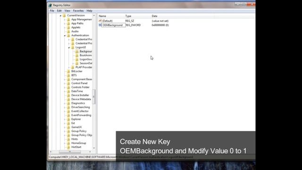Viewport: 302px width, 170px height.
Task: Click the tree scroll down arrow
Action: point(94,148)
